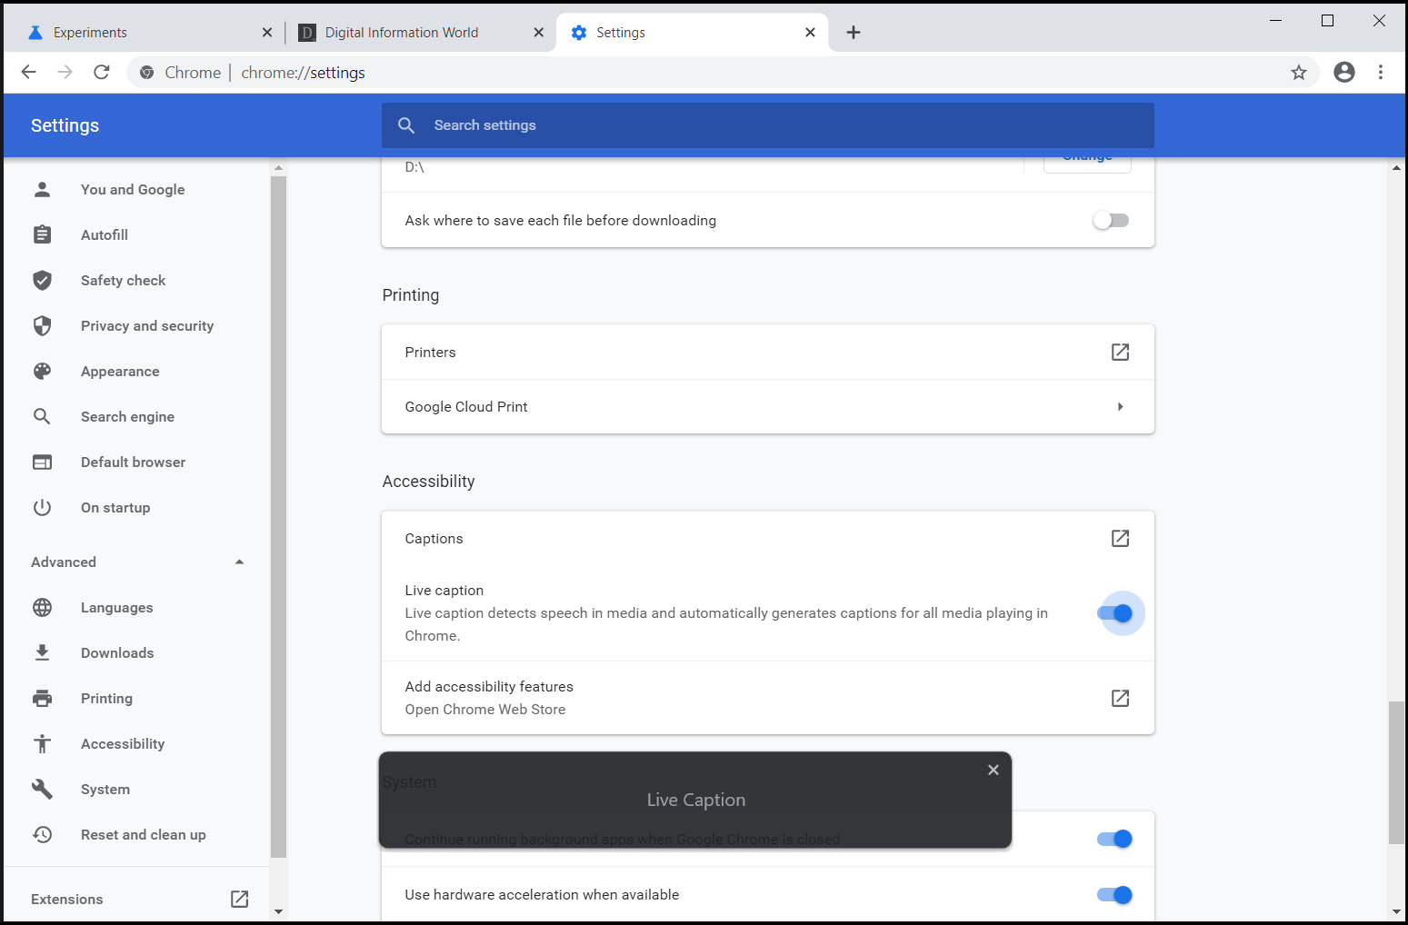Click the Languages globe icon

click(42, 607)
